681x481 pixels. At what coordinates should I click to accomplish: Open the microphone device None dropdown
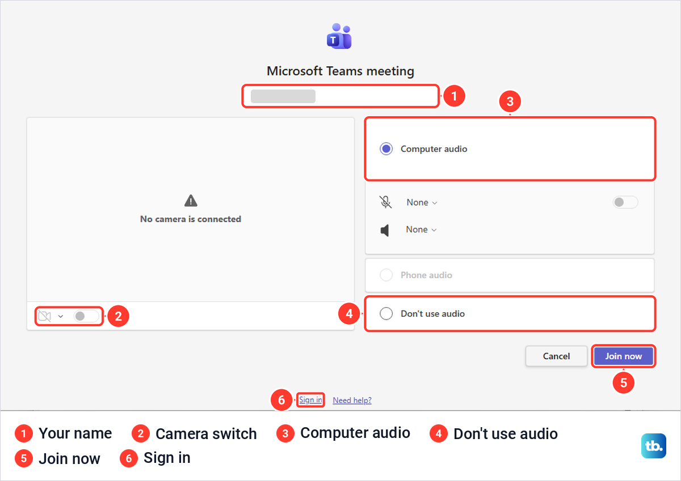(422, 202)
